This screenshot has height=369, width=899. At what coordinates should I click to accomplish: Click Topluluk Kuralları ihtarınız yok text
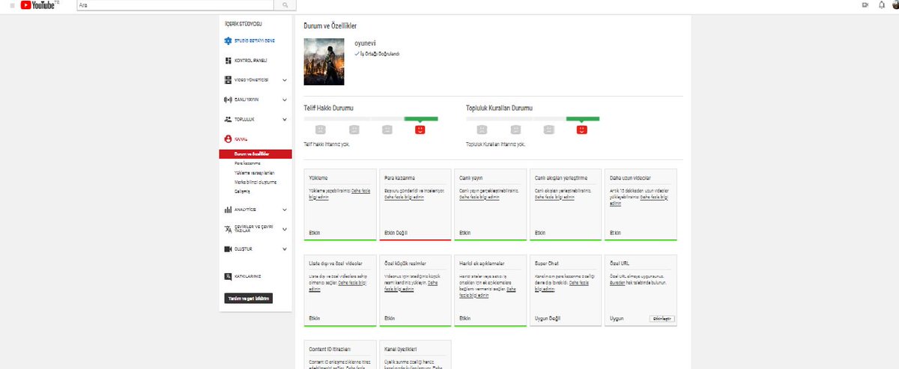(496, 144)
